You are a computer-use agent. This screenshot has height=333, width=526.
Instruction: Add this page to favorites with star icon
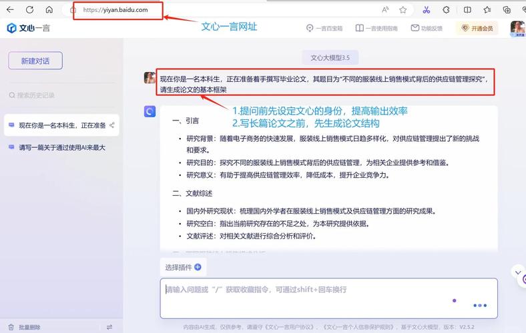tap(403, 10)
